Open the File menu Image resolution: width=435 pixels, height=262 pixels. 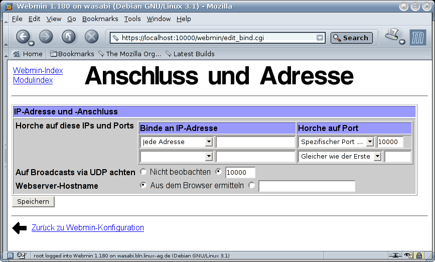pos(17,19)
